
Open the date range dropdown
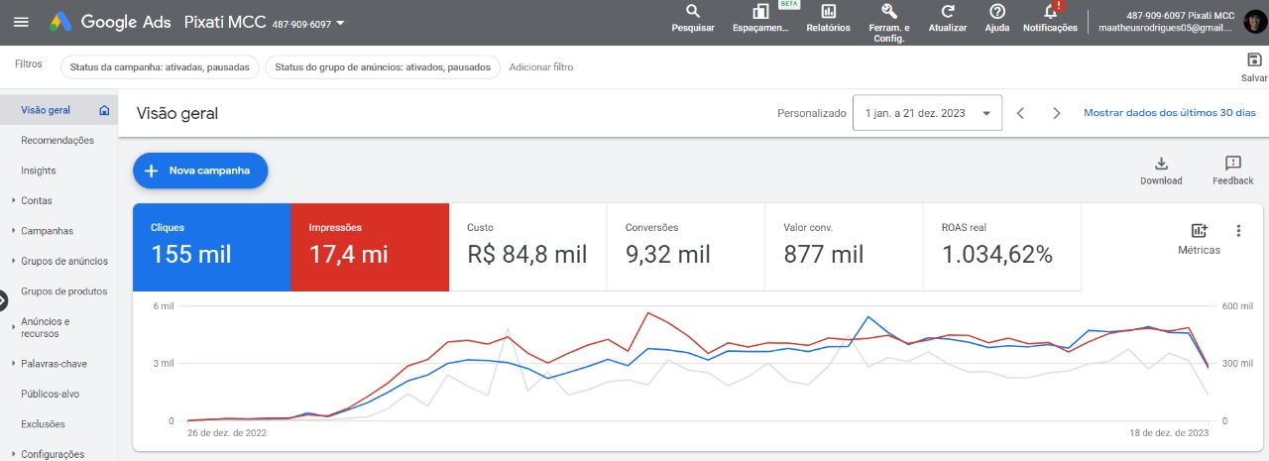click(x=927, y=113)
